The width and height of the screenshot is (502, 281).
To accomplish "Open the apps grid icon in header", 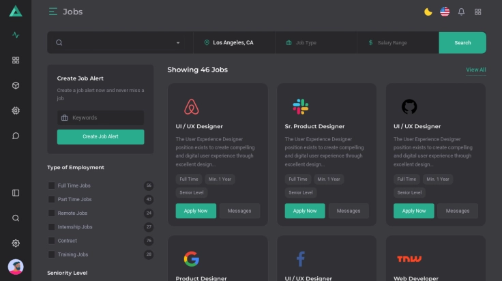I will coord(478,12).
